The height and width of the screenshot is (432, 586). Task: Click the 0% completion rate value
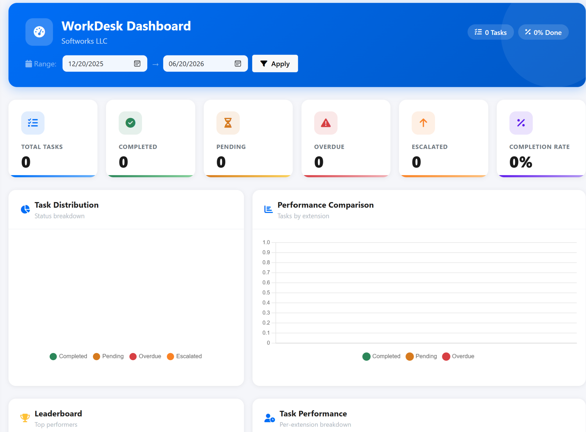(x=521, y=162)
